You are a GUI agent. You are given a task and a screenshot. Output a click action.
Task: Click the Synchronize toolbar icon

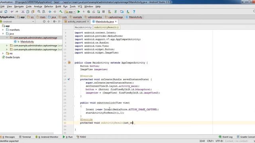(6, 12)
